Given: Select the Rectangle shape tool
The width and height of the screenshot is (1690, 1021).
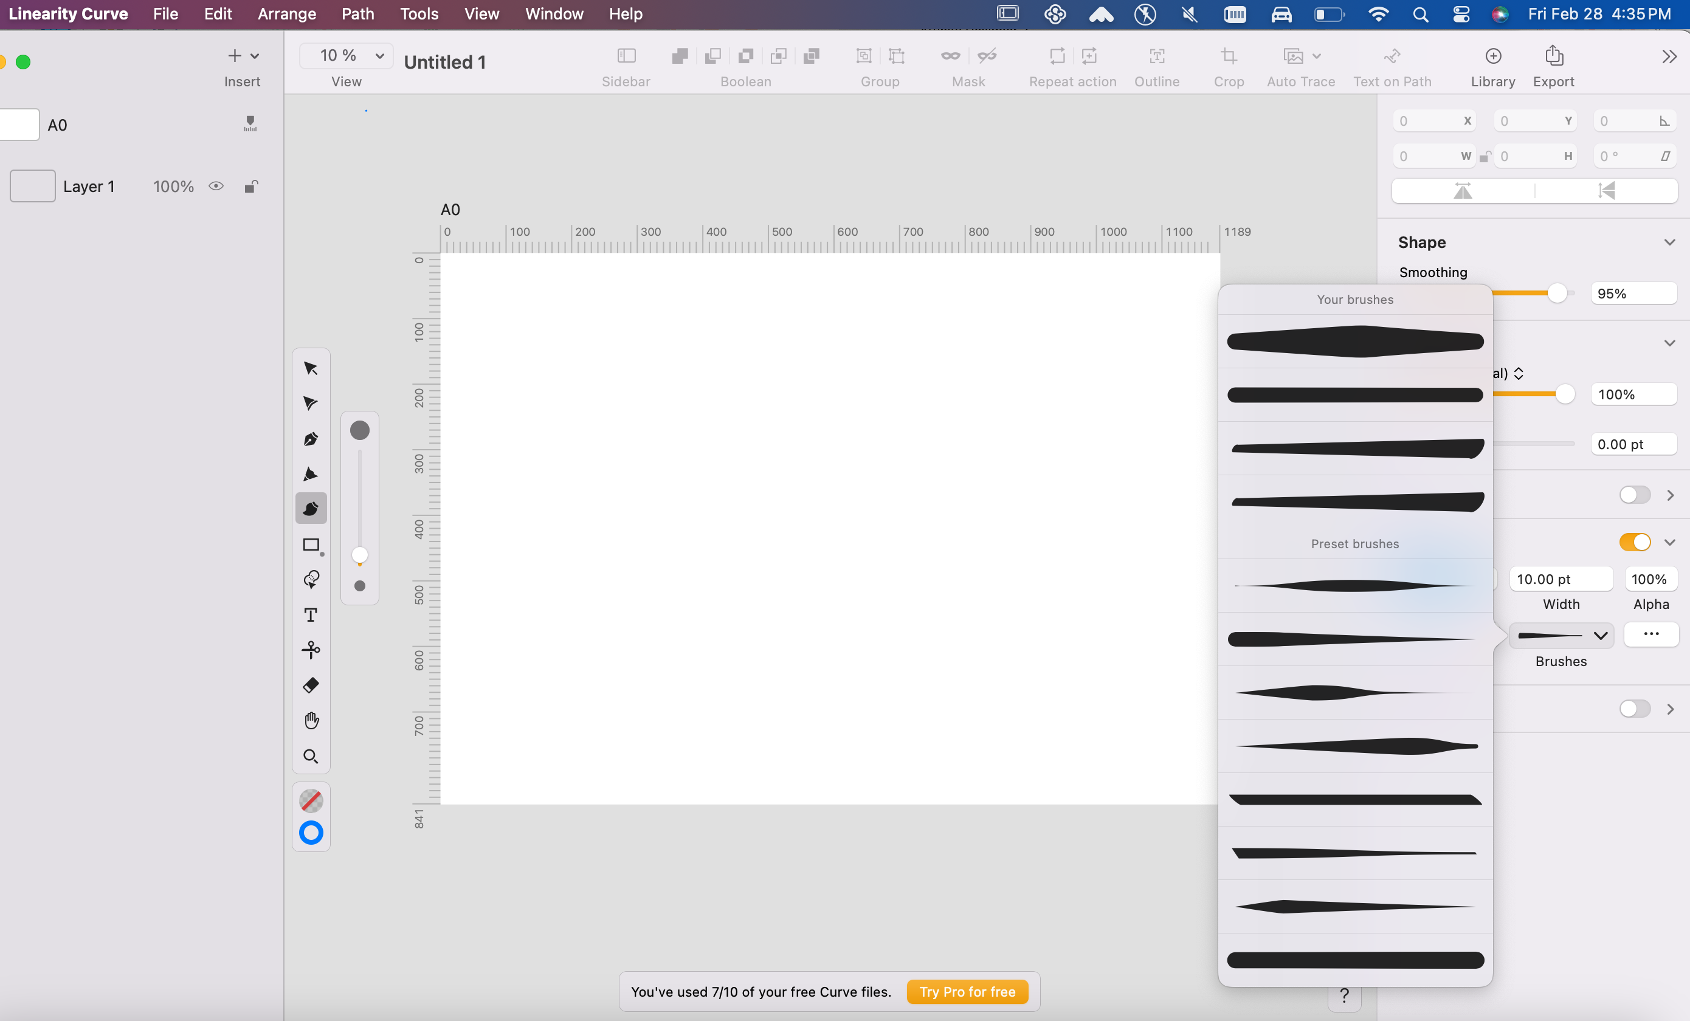Looking at the screenshot, I should click(x=311, y=545).
